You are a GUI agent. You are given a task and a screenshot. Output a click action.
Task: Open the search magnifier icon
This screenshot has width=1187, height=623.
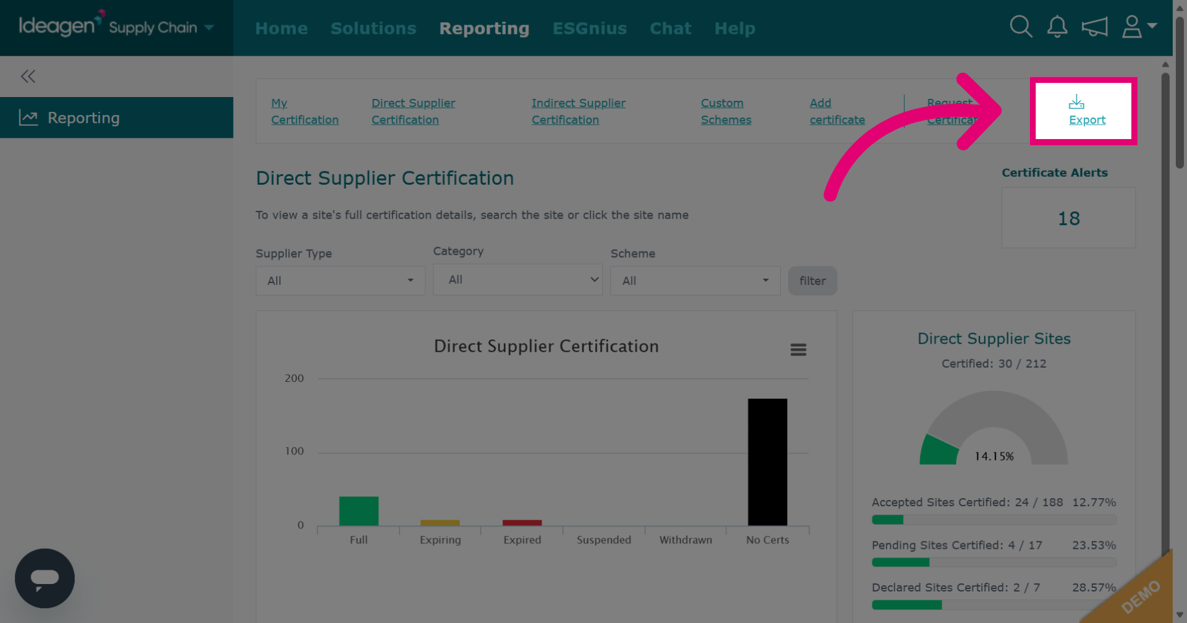click(1021, 27)
